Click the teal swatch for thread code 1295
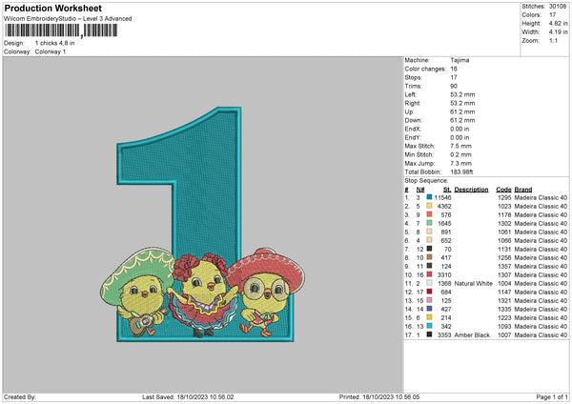572x404 pixels. tap(430, 195)
